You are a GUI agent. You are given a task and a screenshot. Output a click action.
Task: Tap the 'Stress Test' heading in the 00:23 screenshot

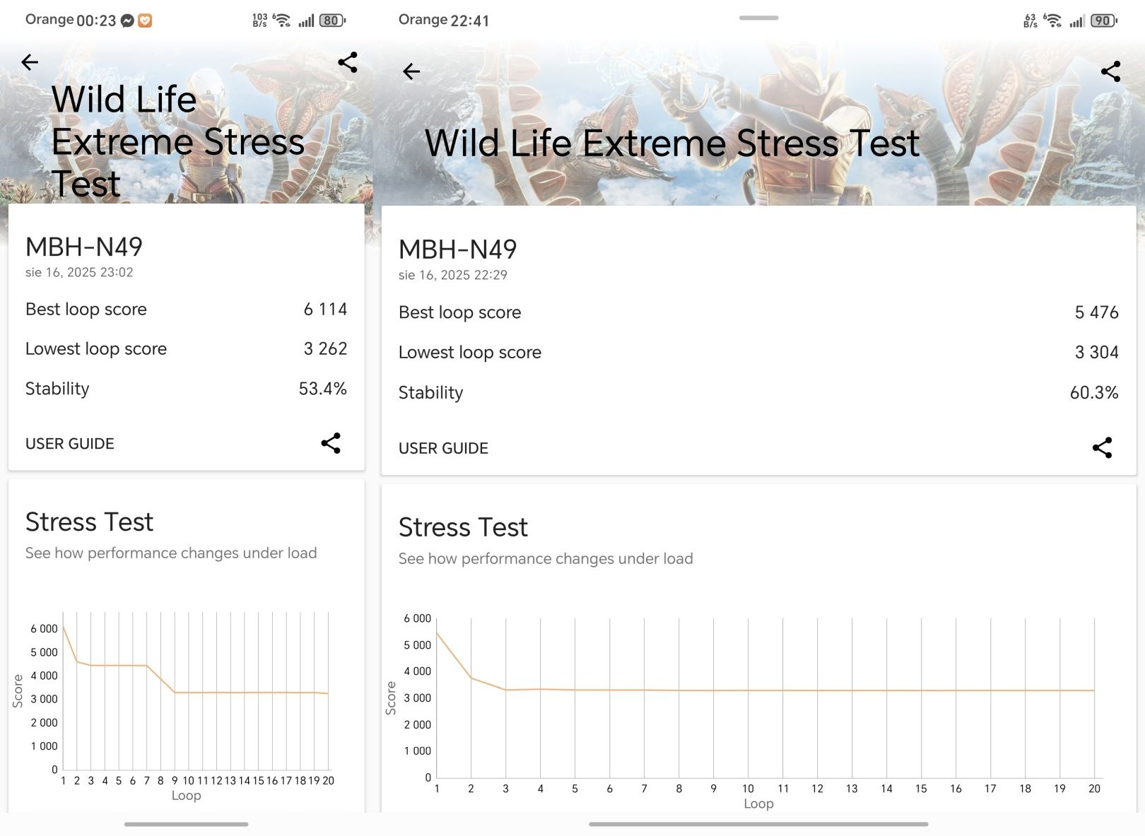(x=89, y=522)
